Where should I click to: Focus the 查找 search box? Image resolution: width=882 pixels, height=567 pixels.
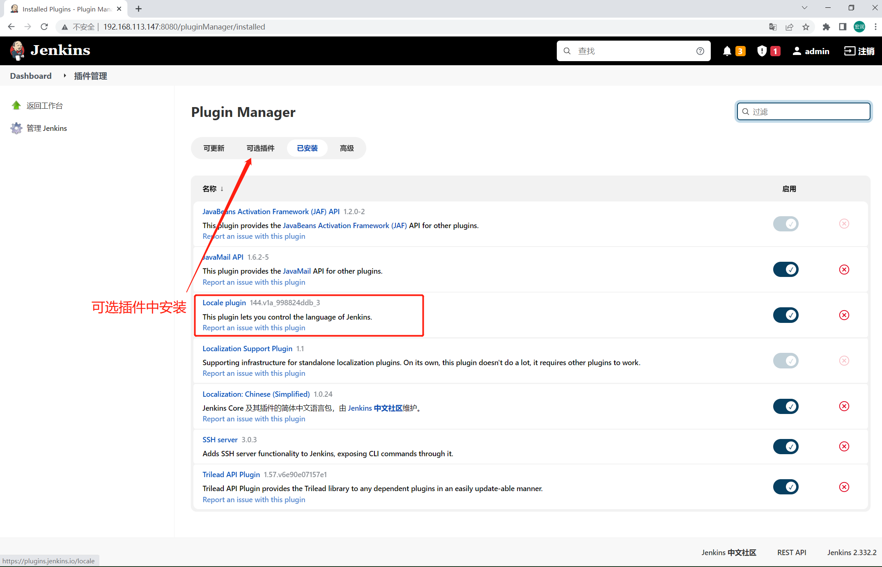634,51
